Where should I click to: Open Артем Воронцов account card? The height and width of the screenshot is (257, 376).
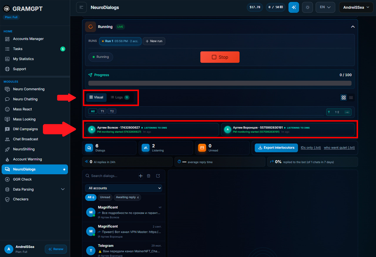point(288,130)
